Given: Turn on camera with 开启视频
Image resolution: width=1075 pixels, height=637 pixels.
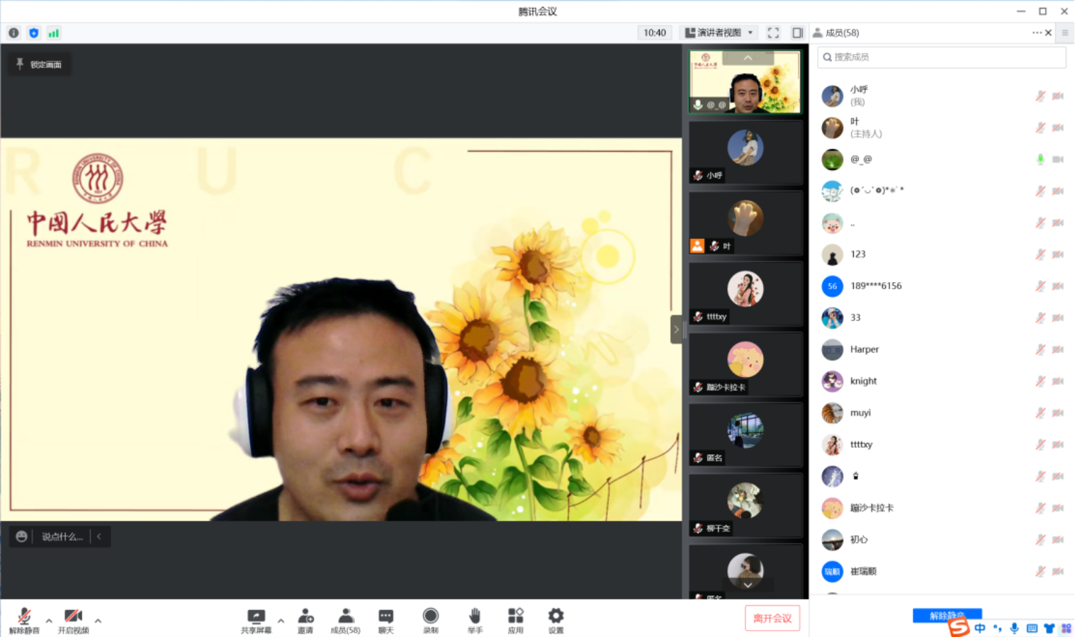Looking at the screenshot, I should click(73, 619).
